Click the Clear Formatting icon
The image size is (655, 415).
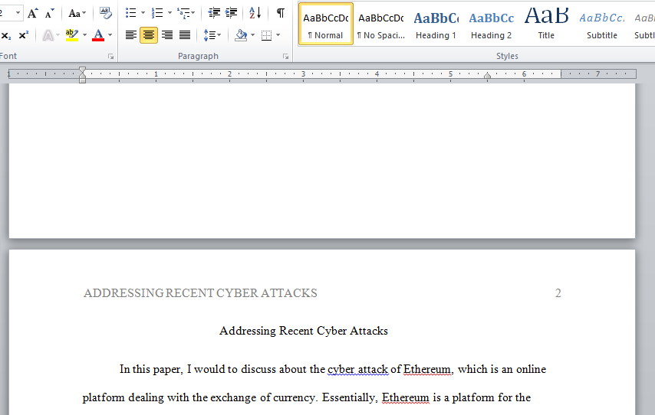[106, 13]
